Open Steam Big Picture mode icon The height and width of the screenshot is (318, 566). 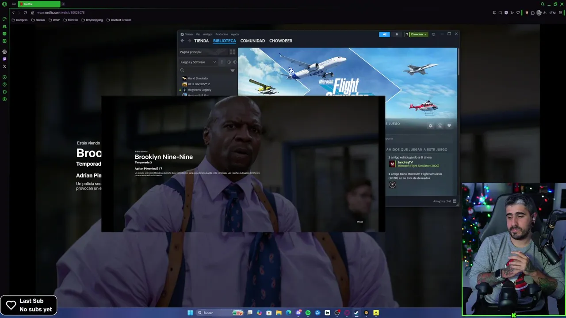[433, 34]
